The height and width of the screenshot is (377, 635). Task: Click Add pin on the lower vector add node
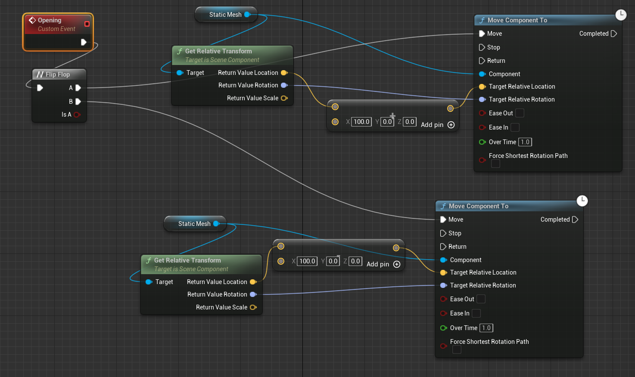coord(397,264)
